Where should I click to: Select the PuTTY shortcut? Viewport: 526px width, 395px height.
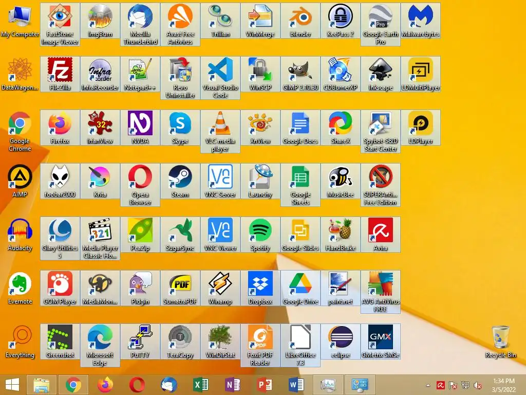[140, 342]
